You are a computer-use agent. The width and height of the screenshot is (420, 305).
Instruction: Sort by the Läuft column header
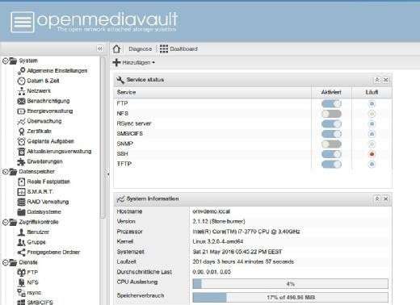[372, 92]
